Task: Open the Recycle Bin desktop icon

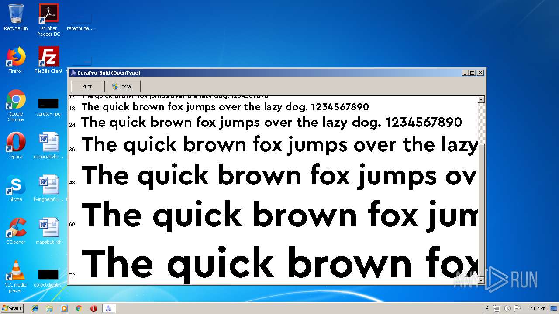Action: tap(16, 17)
